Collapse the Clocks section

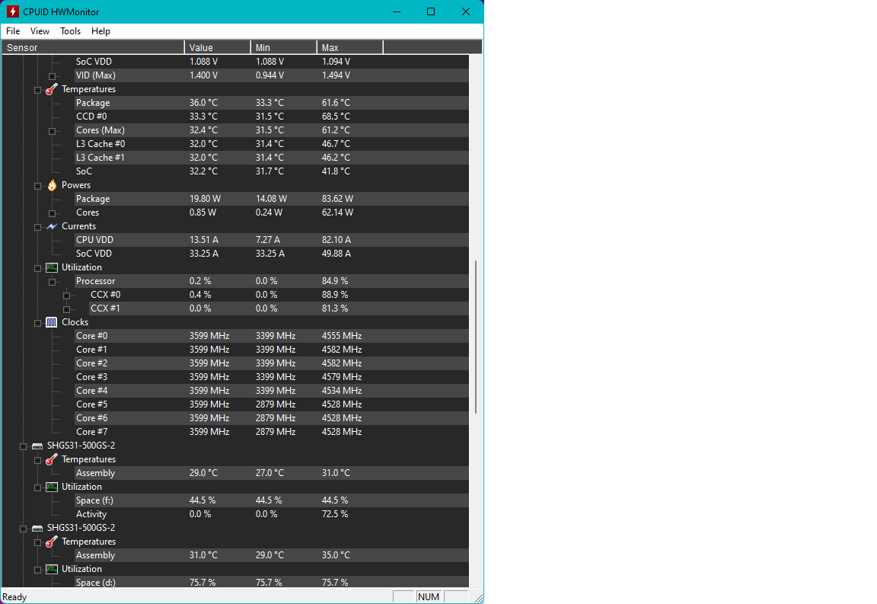click(37, 323)
